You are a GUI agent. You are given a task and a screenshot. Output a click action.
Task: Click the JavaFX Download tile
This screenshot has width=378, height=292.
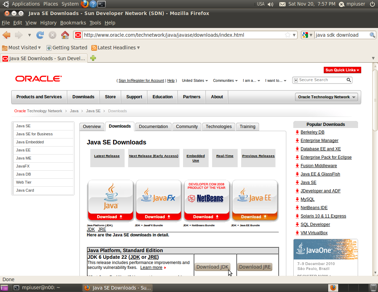pyautogui.click(x=159, y=200)
